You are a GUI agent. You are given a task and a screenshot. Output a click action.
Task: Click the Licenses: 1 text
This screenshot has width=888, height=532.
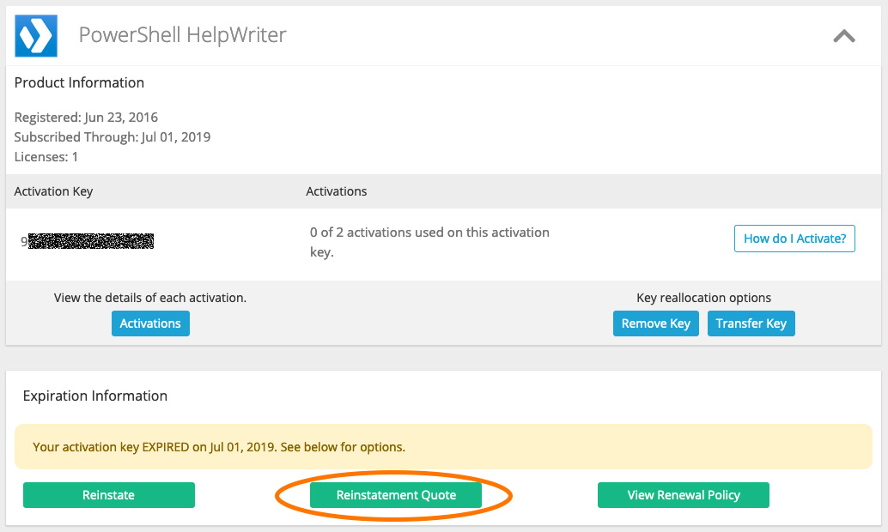tap(46, 157)
